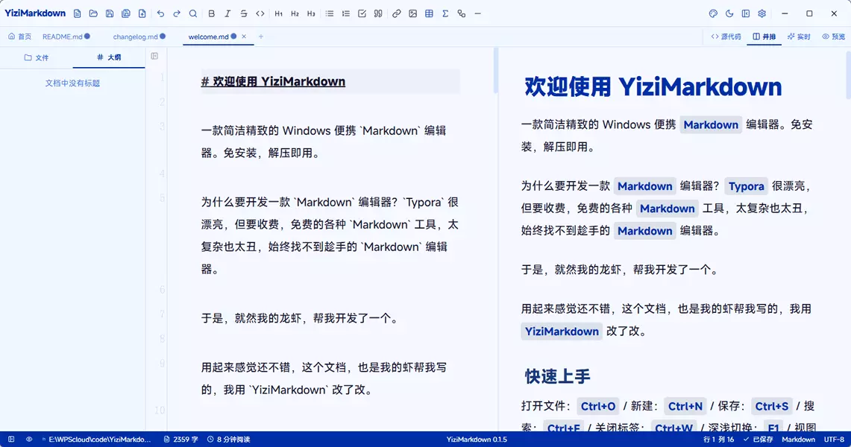Click the Save All icon
The height and width of the screenshot is (447, 851).
click(126, 13)
